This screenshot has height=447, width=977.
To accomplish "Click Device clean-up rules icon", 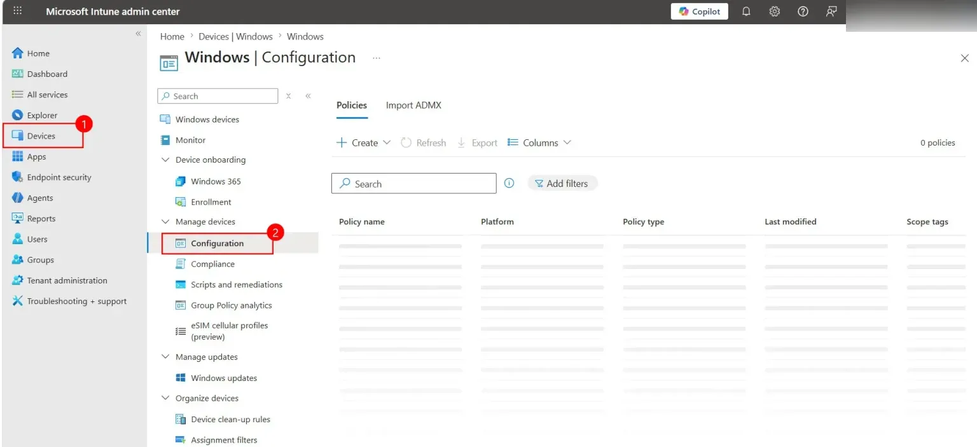I will click(180, 419).
